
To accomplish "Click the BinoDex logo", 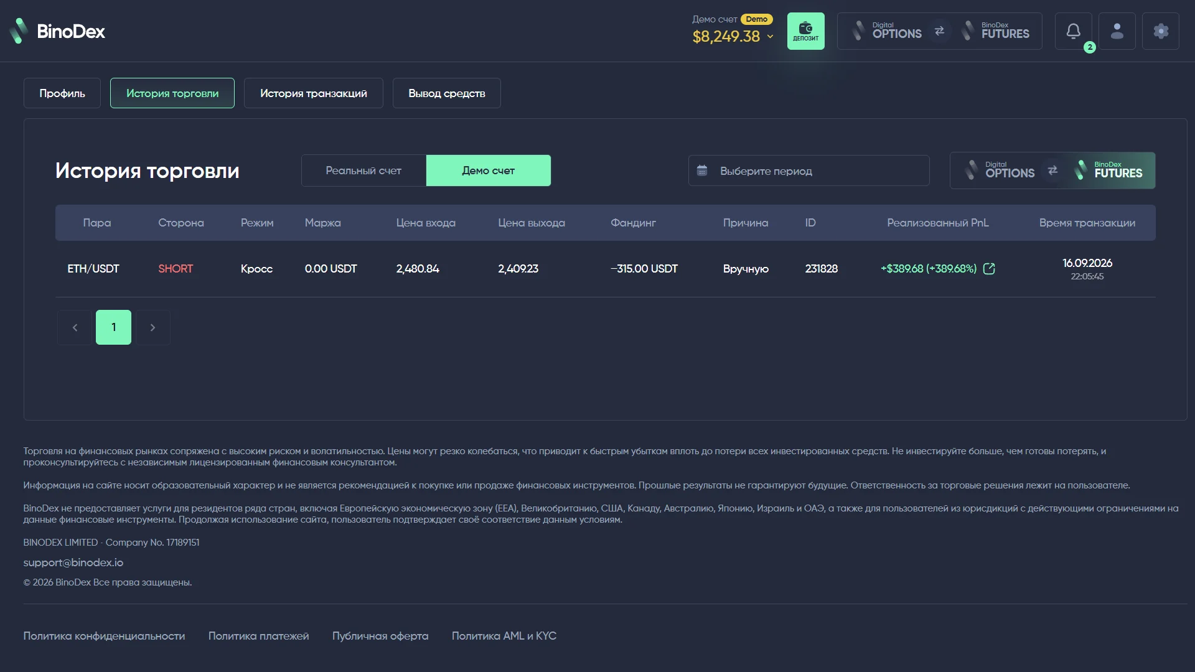I will tap(57, 31).
